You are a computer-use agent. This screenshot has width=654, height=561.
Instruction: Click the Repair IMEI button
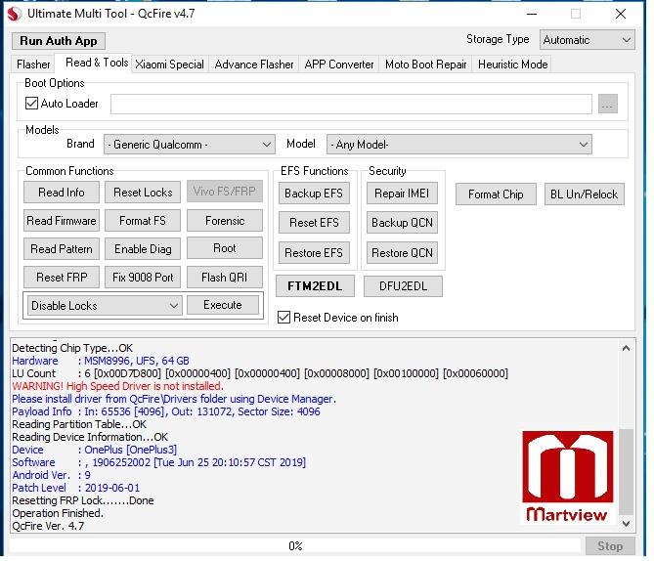point(402,194)
